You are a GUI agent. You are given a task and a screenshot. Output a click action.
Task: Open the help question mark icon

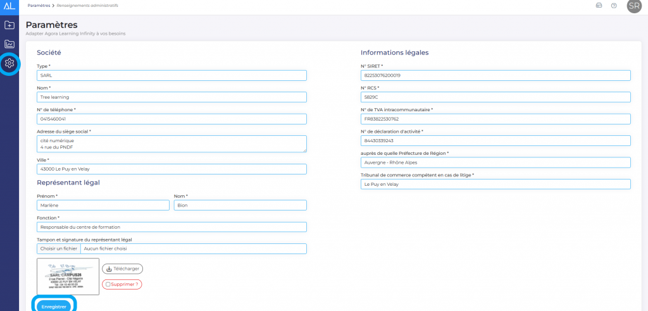[614, 6]
